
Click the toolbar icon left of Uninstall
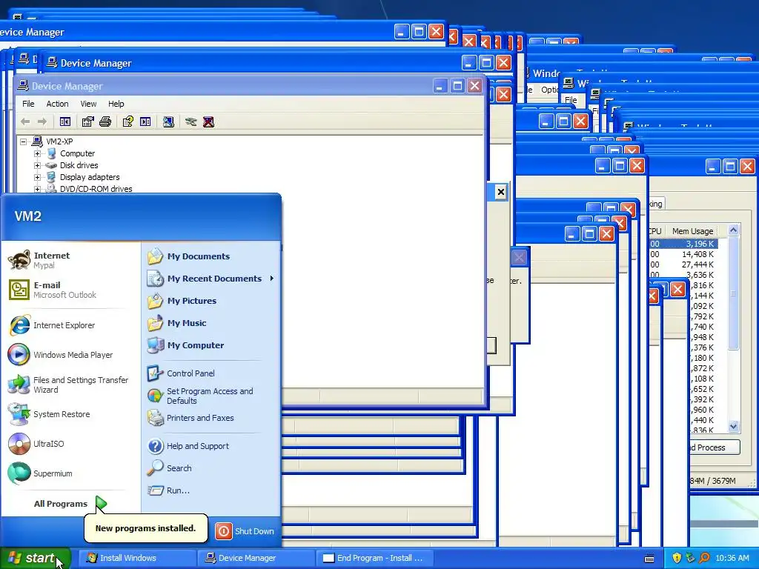(x=190, y=122)
